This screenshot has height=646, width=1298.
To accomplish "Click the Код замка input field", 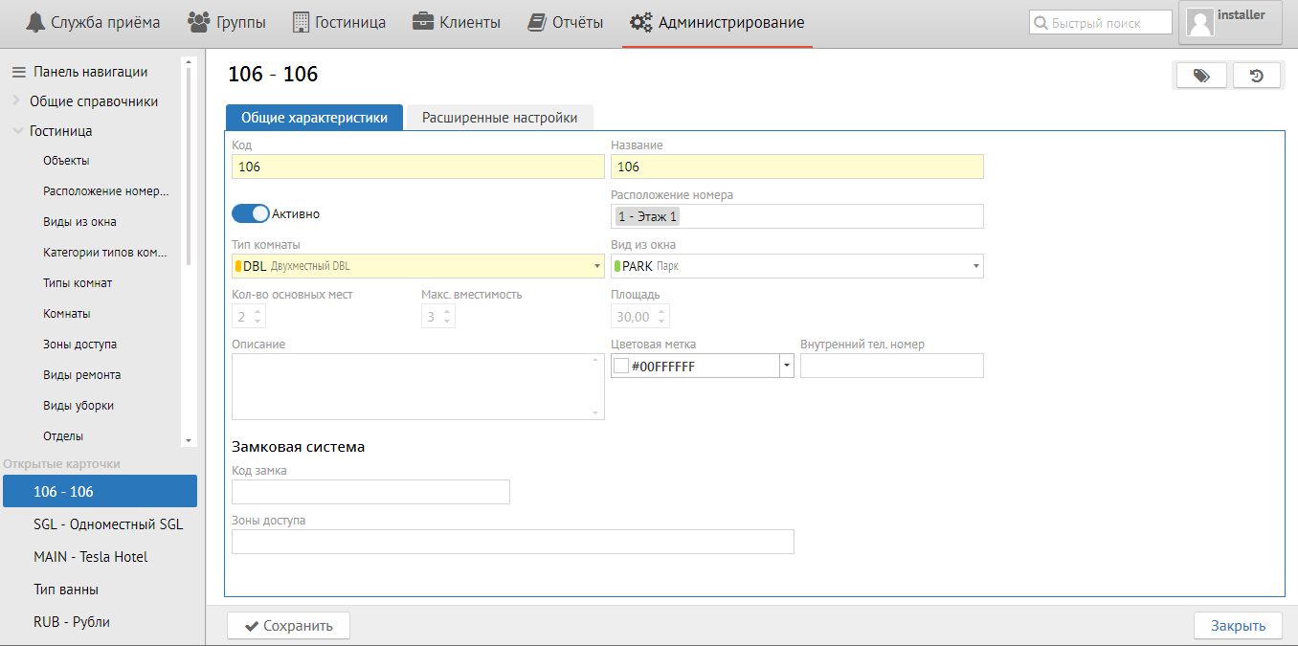I will tap(370, 492).
